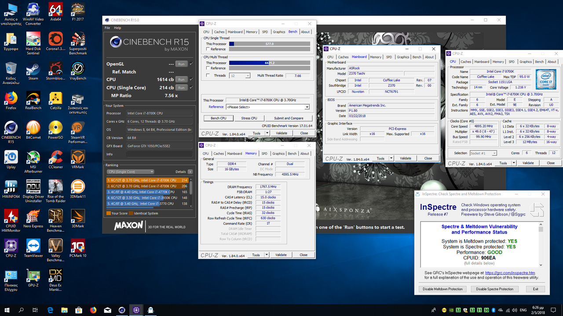
Task: Click Disable Meltdown Protection in InSpectre
Action: tap(442, 289)
